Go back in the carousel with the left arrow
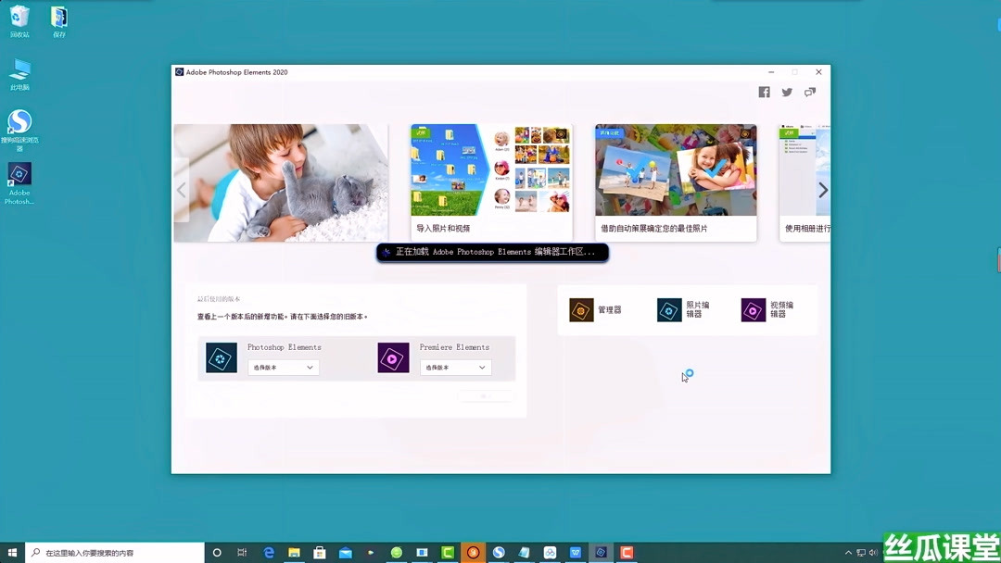The width and height of the screenshot is (1001, 563). click(x=182, y=190)
